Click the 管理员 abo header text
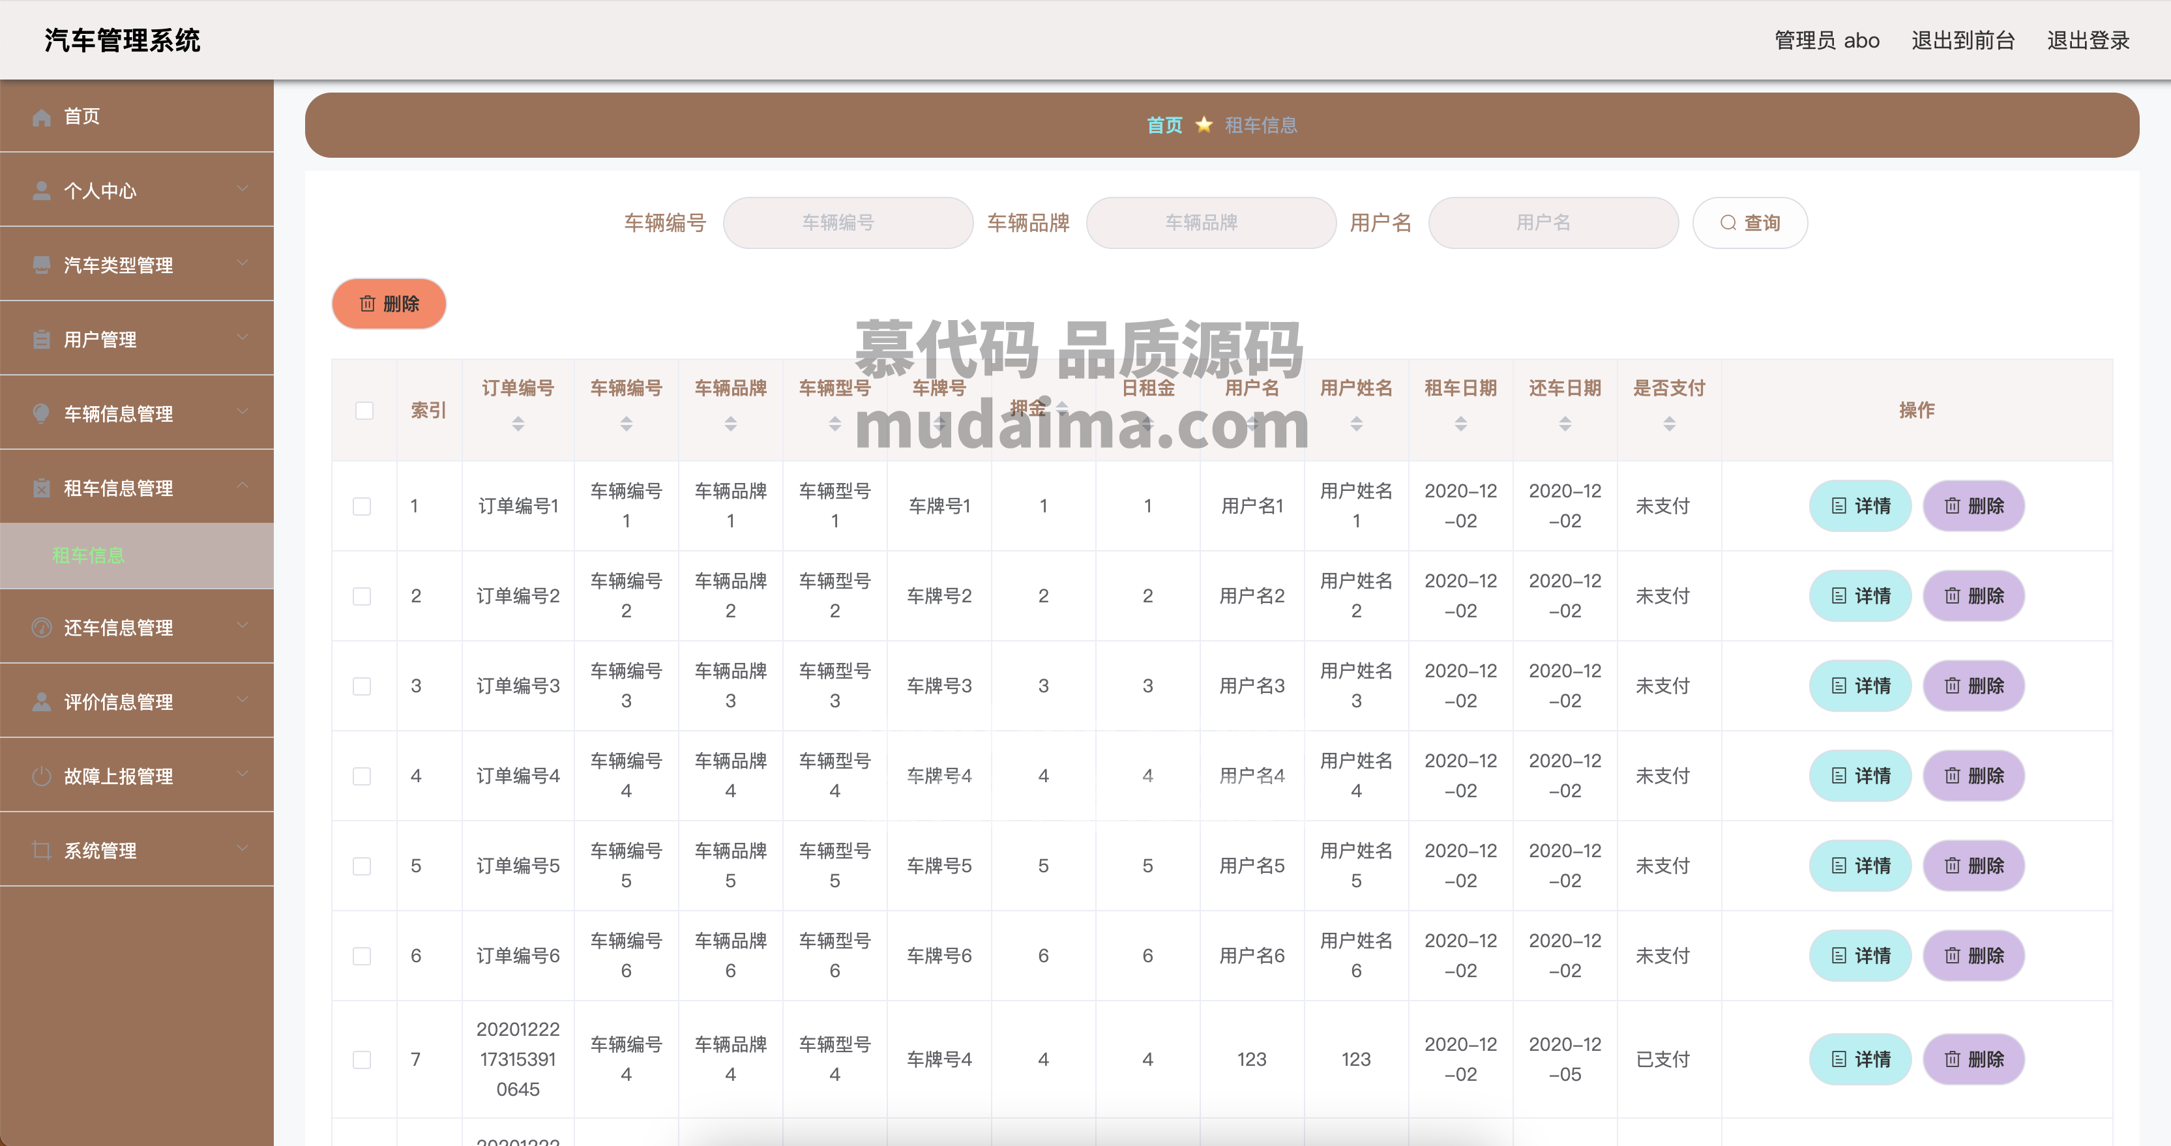Viewport: 2171px width, 1146px height. coord(1826,40)
